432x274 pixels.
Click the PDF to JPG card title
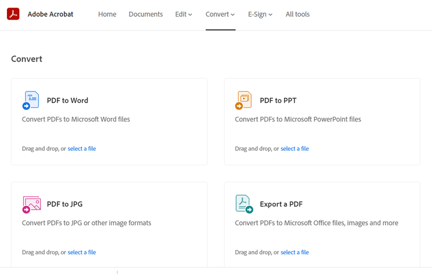pos(65,204)
